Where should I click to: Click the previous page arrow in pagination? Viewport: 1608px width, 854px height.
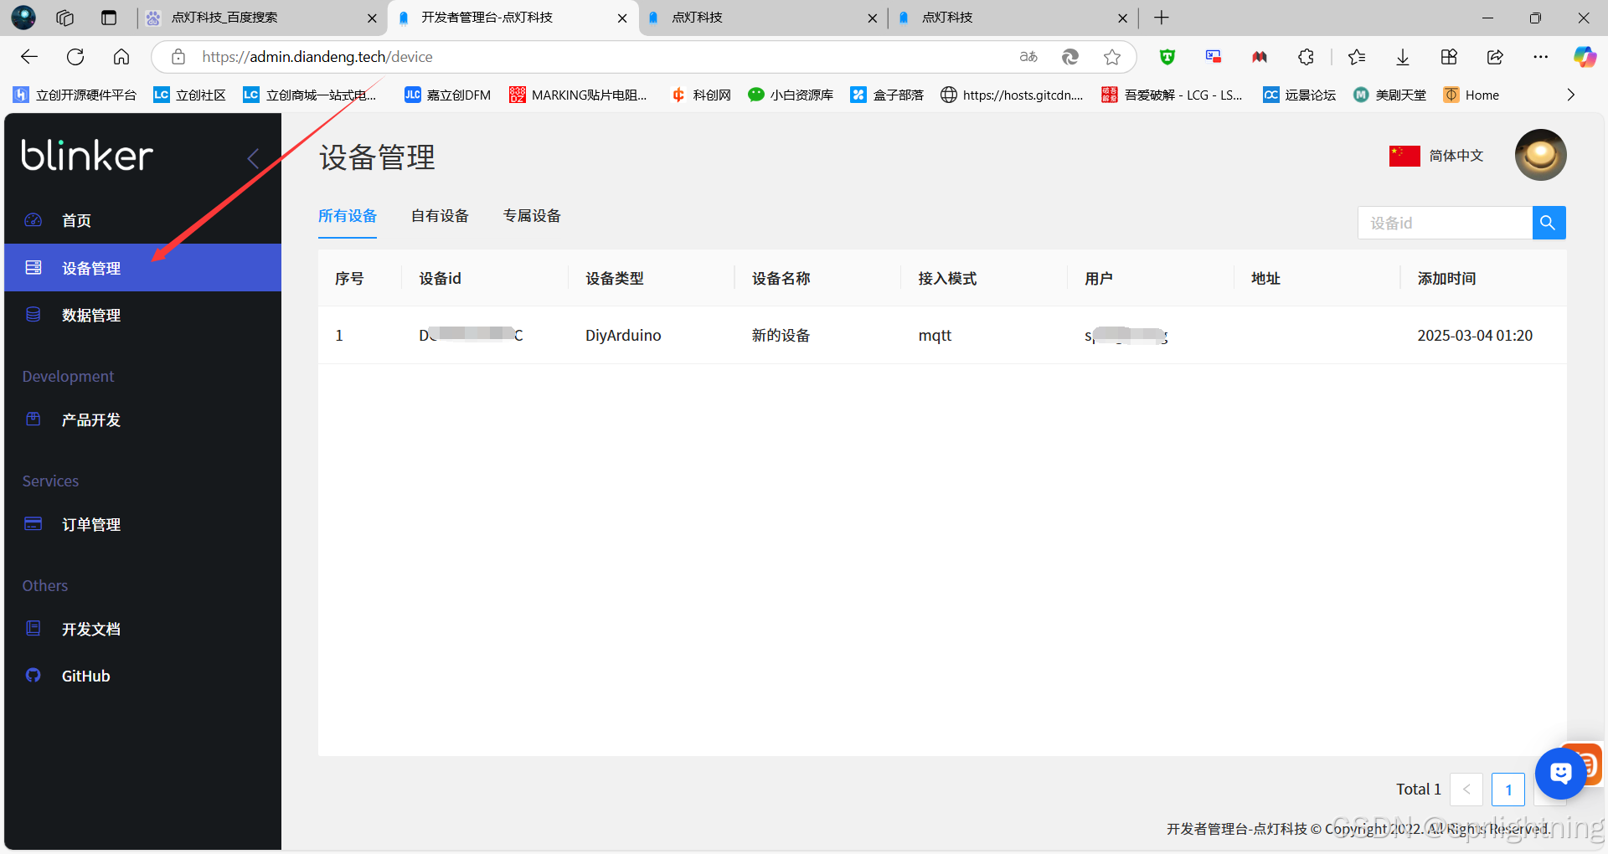click(x=1466, y=790)
